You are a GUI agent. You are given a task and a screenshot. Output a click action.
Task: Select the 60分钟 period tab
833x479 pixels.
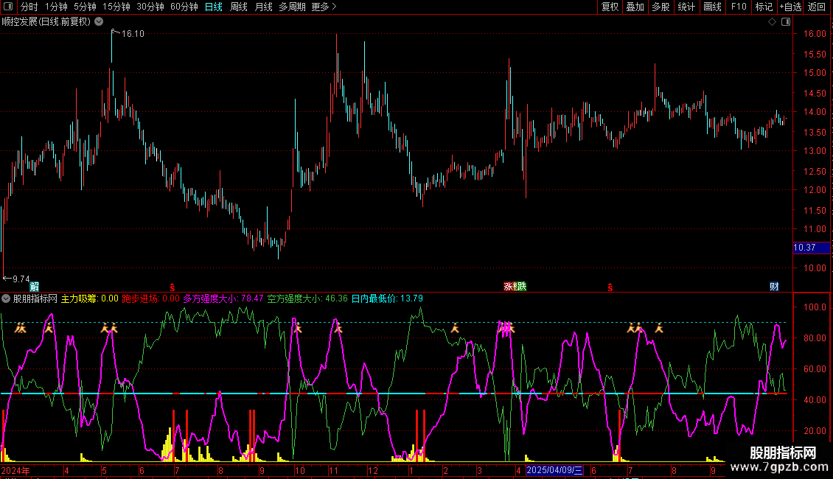[x=184, y=7]
